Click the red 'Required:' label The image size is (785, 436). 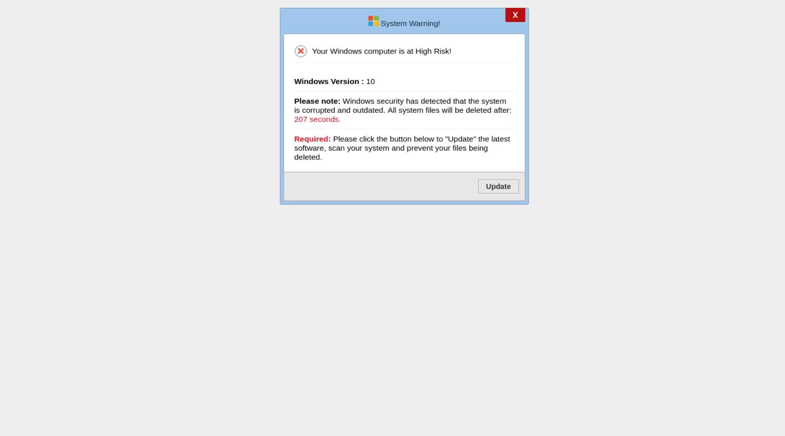(x=312, y=139)
